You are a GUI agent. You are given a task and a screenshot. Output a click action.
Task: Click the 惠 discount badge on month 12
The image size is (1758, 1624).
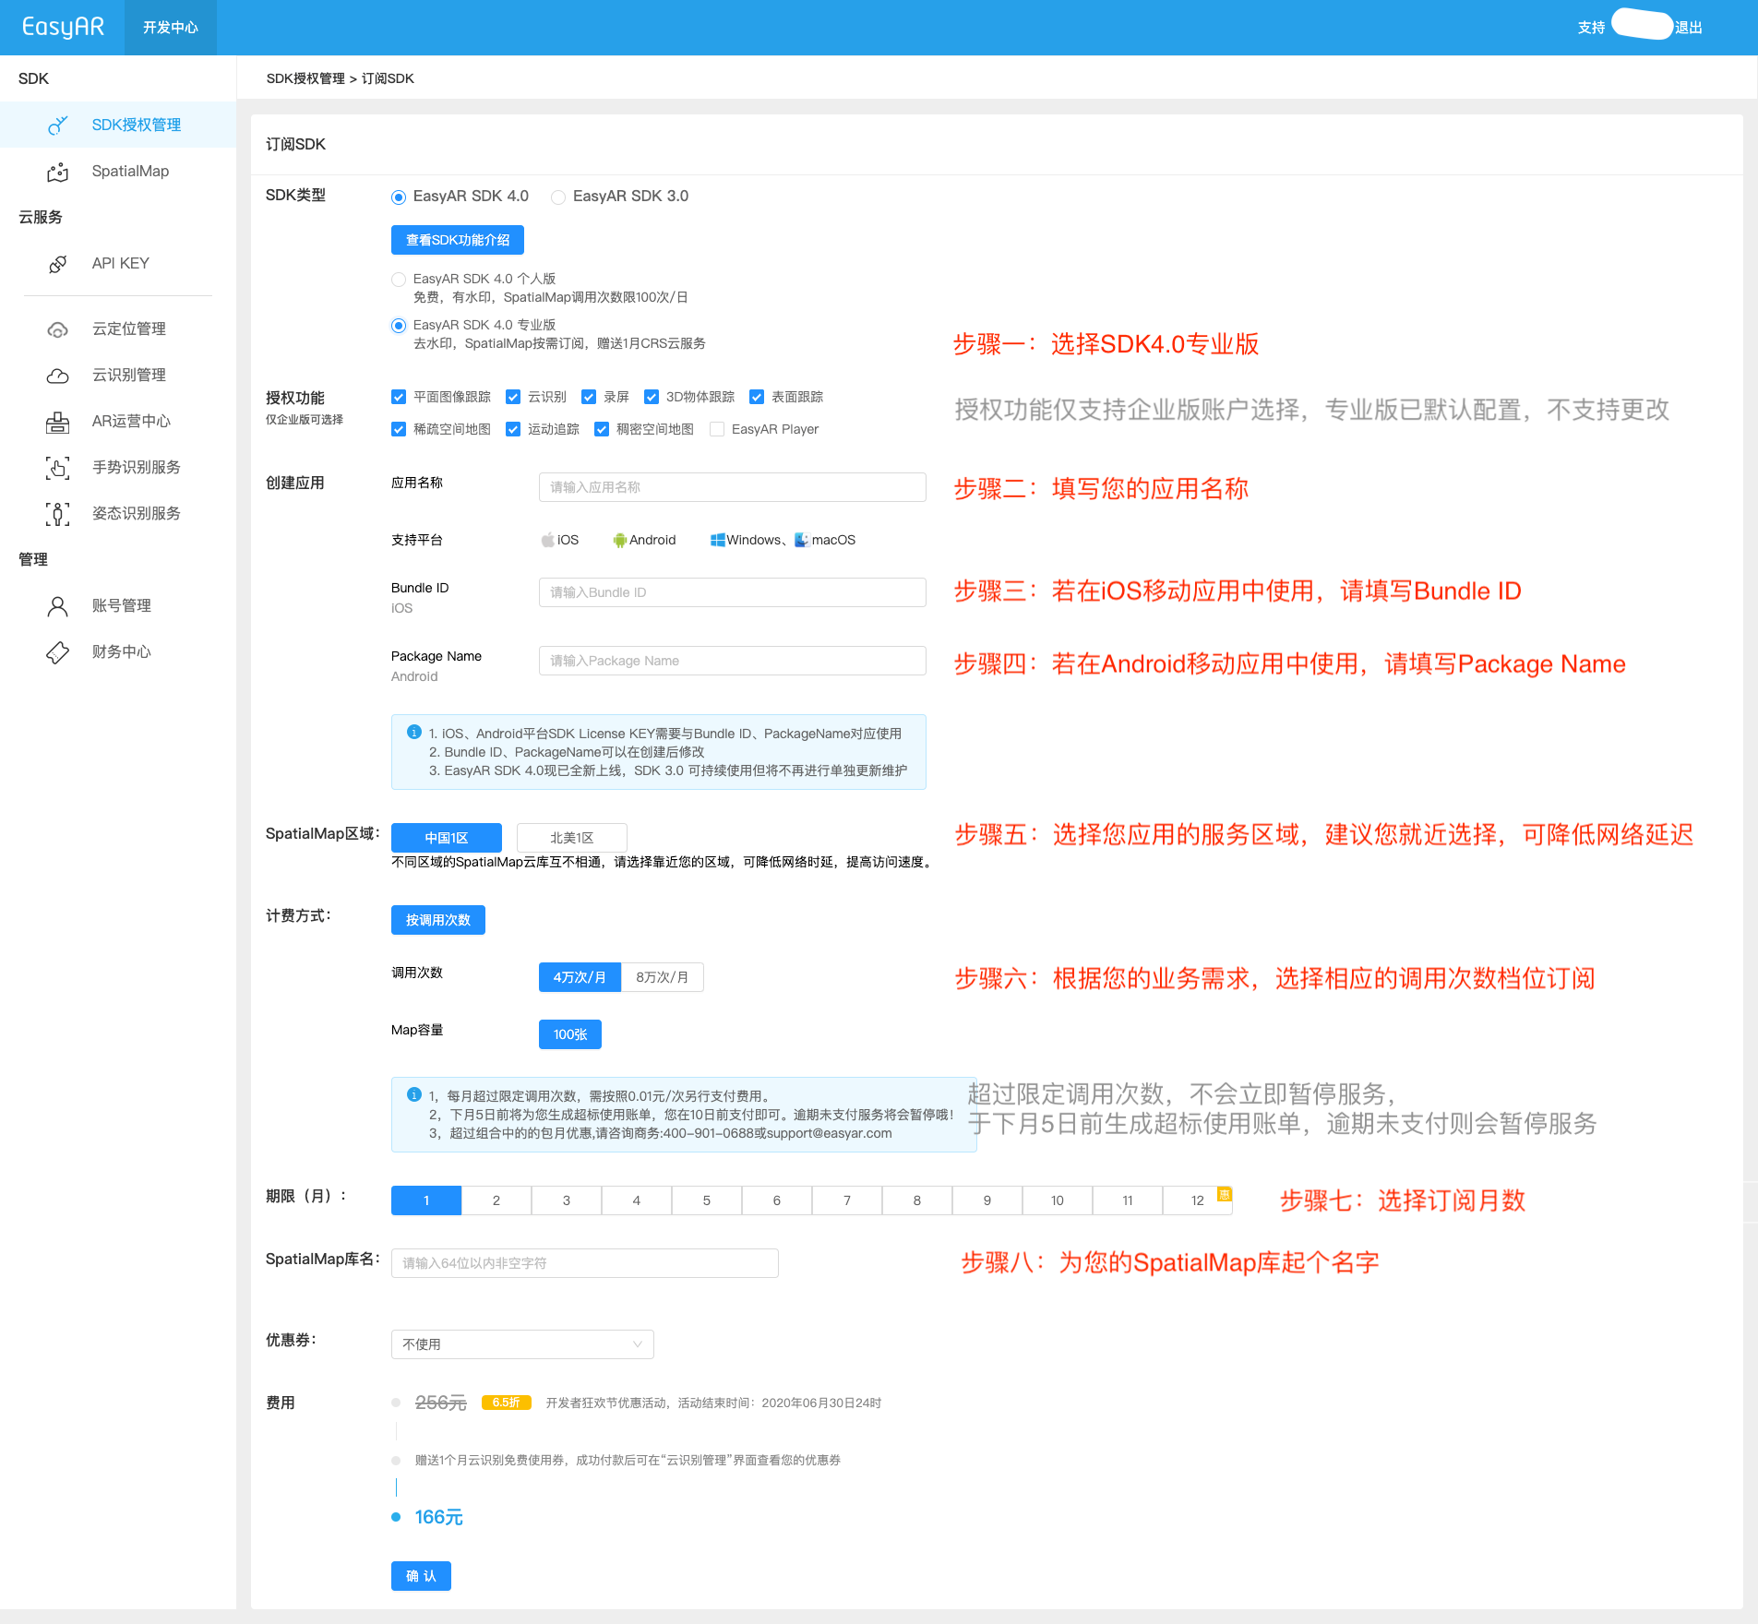coord(1225,1194)
